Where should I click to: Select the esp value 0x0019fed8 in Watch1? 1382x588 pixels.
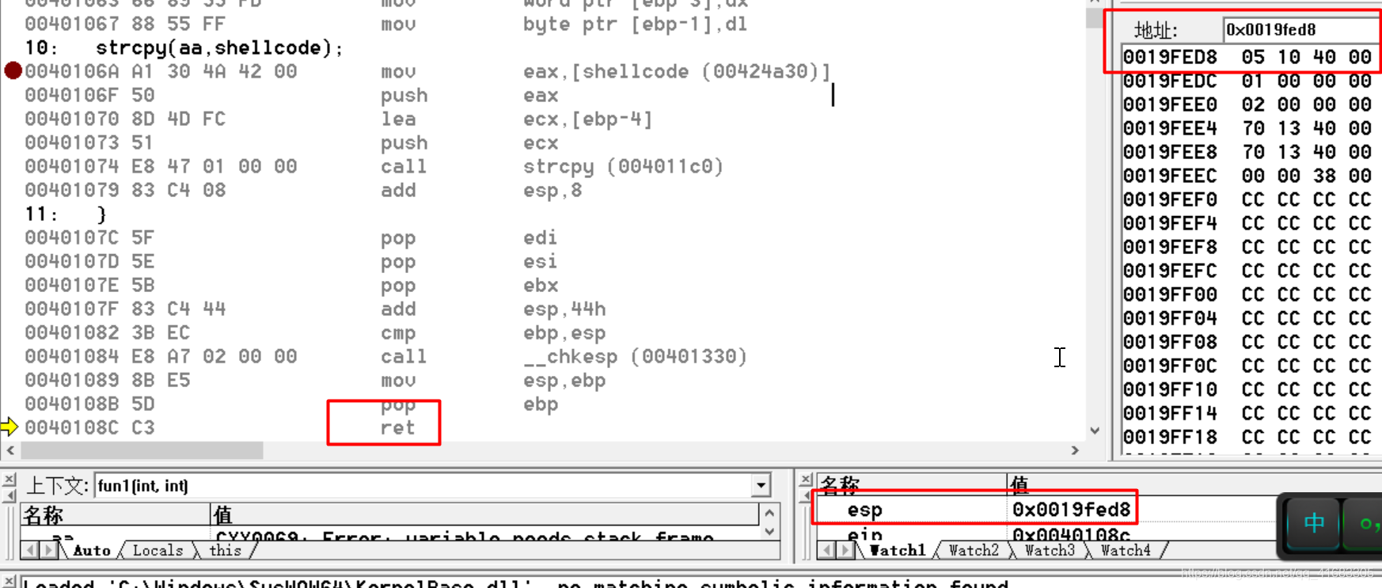(x=1071, y=510)
